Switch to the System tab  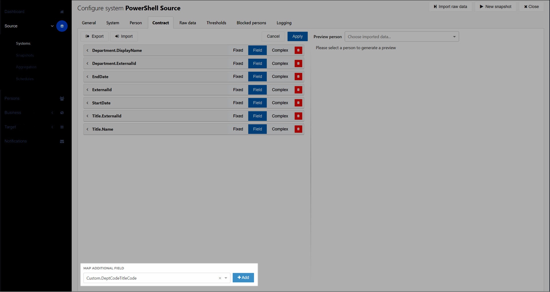pyautogui.click(x=113, y=23)
